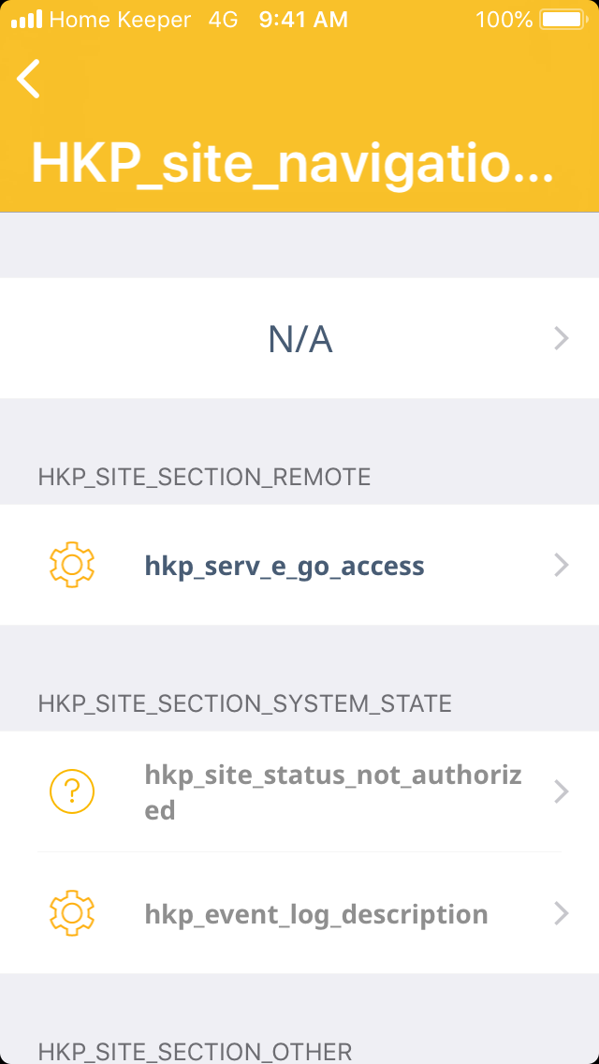
Task: Select hkp_site_status_not_authorized label
Action: tap(333, 792)
